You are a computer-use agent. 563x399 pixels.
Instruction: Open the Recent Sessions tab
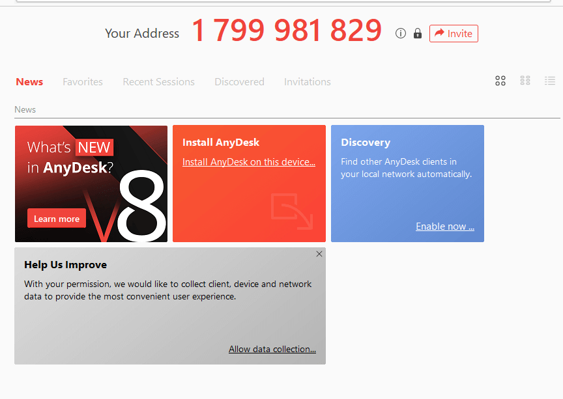(159, 82)
